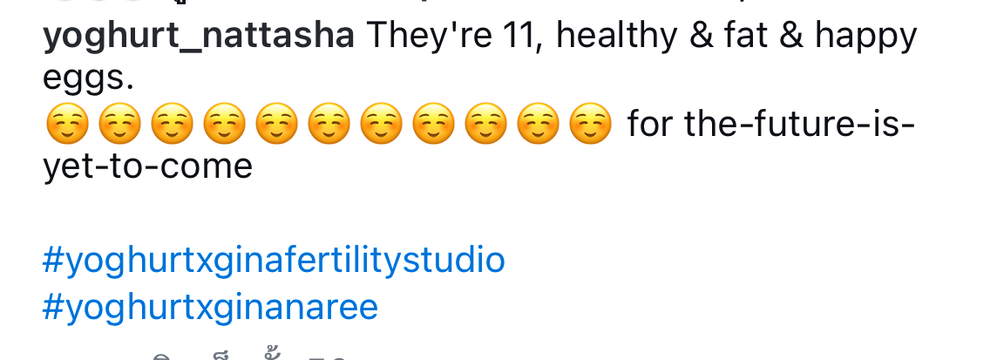Click the seventh relieved-face emoji in the row
Screen dimensions: 997x360
[x=381, y=123]
